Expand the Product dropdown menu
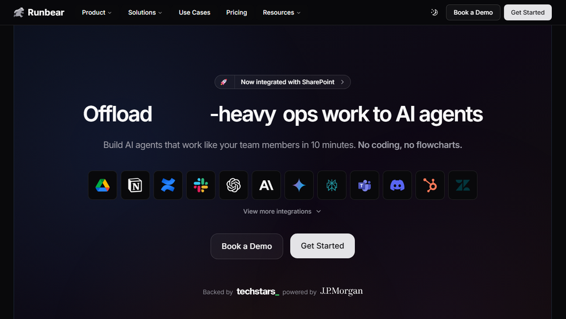The image size is (566, 319). [96, 12]
